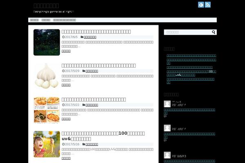Click the folder icon on the 2017/5/22 post

(84, 105)
